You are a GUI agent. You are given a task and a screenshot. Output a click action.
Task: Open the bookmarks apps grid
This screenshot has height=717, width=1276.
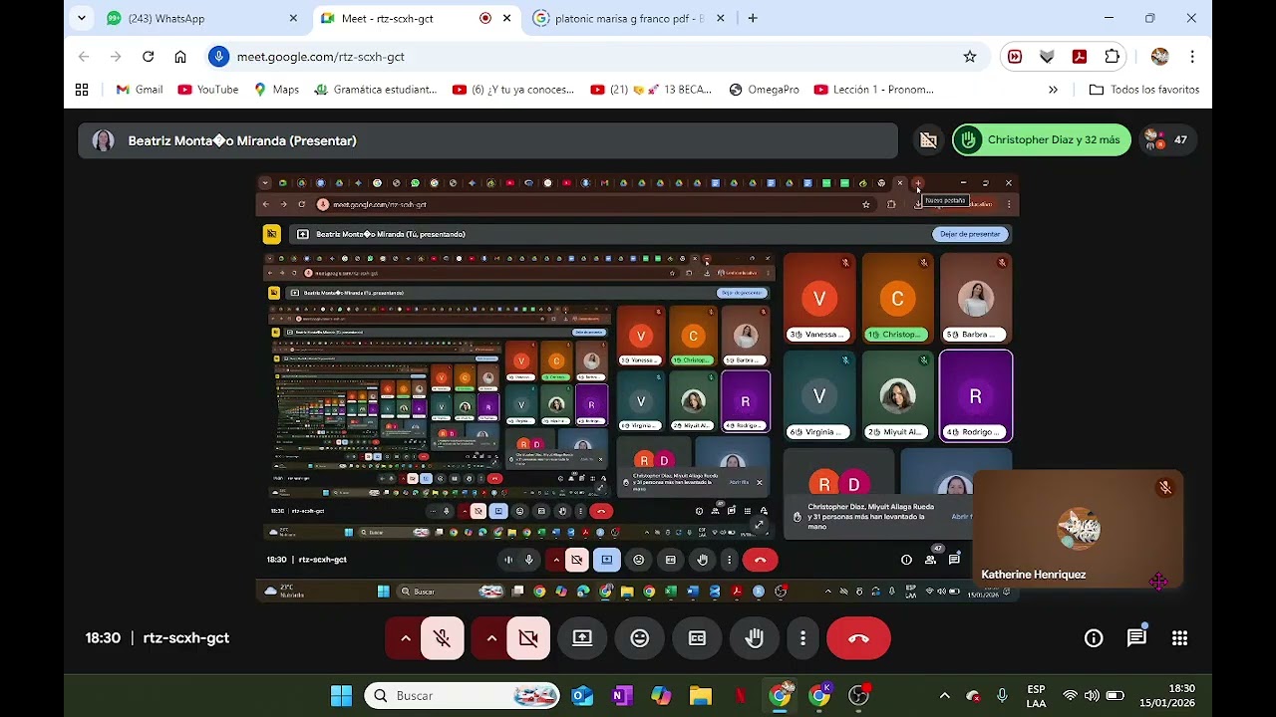pyautogui.click(x=82, y=90)
